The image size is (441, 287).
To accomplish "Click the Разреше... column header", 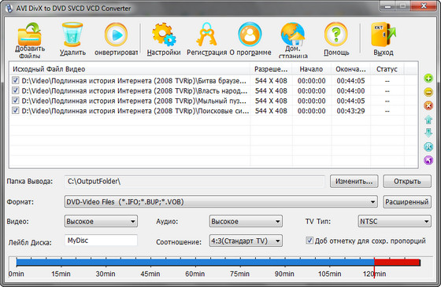I will coord(271,69).
